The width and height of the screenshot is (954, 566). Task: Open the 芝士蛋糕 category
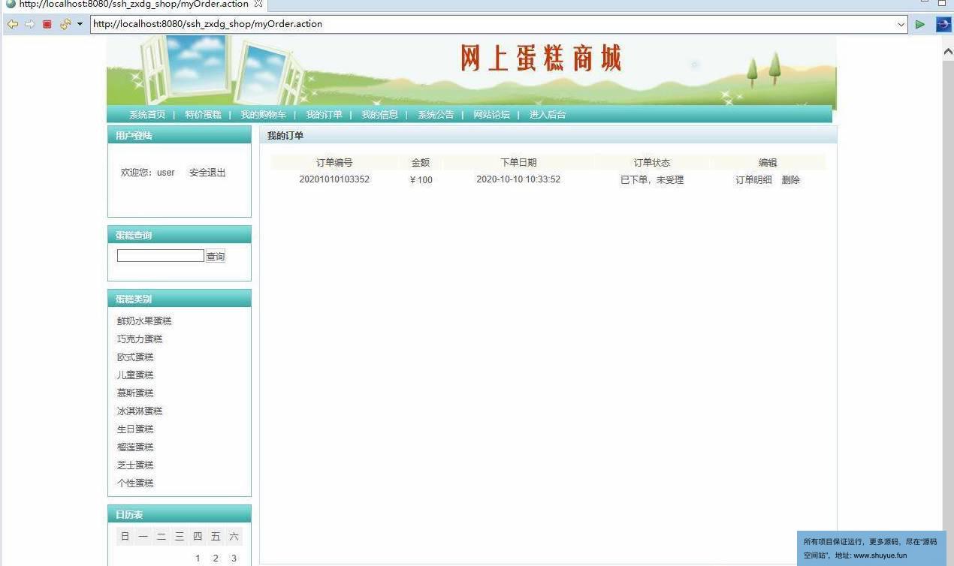coord(135,465)
